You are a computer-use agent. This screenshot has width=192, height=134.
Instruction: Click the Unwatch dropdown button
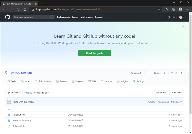[137, 73]
